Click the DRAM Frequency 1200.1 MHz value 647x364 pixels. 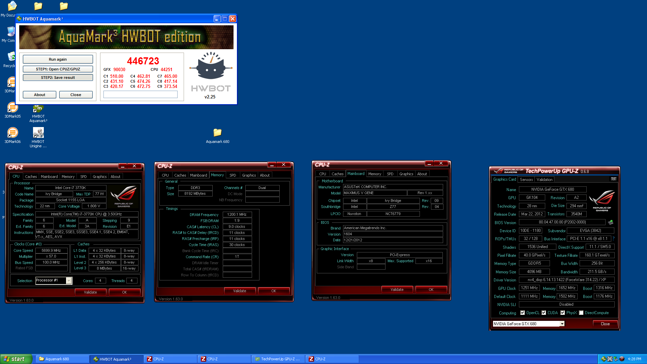point(237,214)
